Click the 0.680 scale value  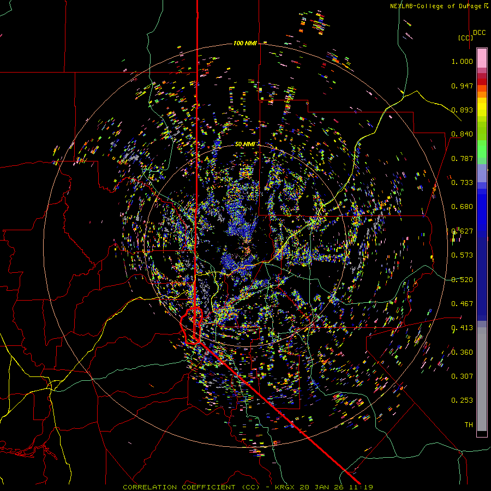462,207
